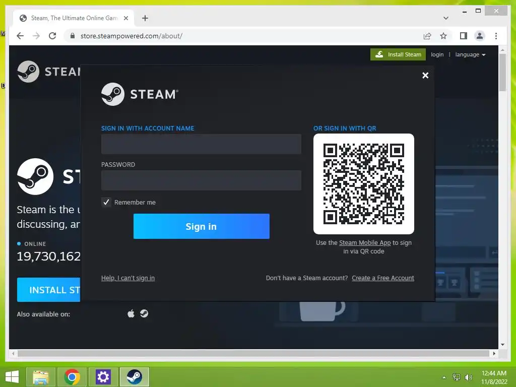Image resolution: width=516 pixels, height=387 pixels.
Task: Click the sign-in QR code
Action: click(364, 183)
